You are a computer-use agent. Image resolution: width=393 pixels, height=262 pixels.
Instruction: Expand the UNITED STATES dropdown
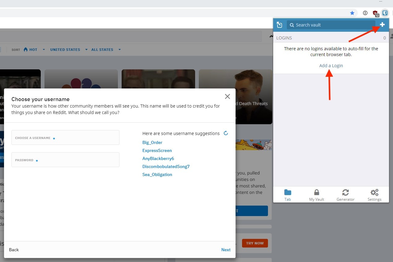click(x=69, y=50)
